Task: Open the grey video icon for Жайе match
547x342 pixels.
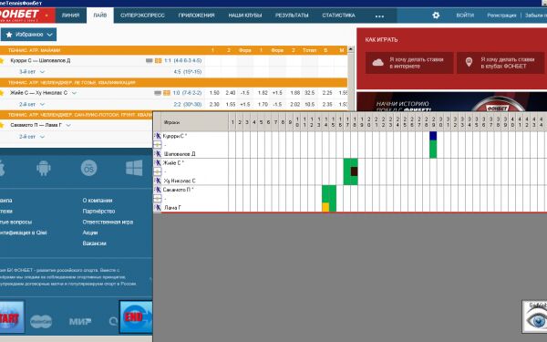Action: [x=158, y=93]
